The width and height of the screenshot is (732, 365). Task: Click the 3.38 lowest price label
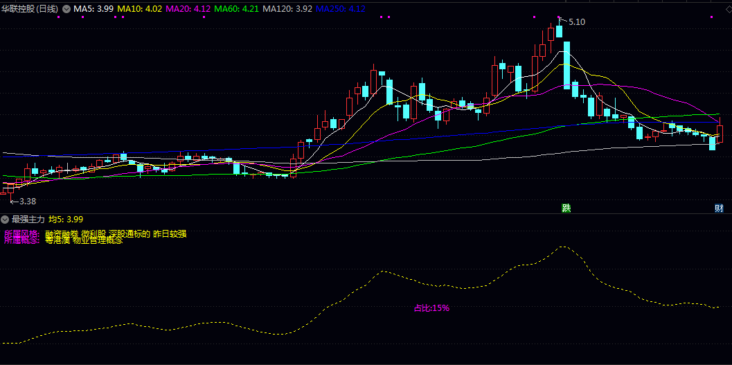tap(26, 201)
